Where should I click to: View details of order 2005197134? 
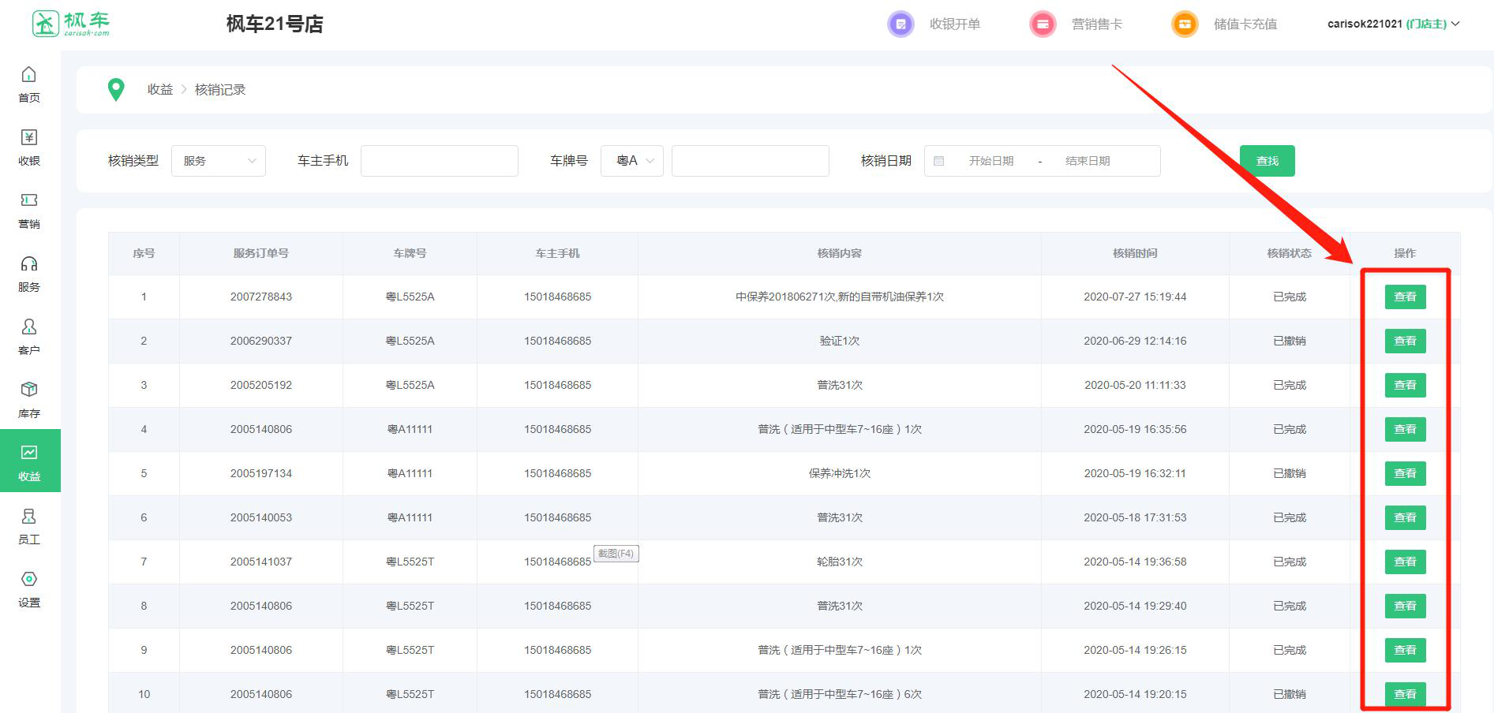click(x=1406, y=473)
